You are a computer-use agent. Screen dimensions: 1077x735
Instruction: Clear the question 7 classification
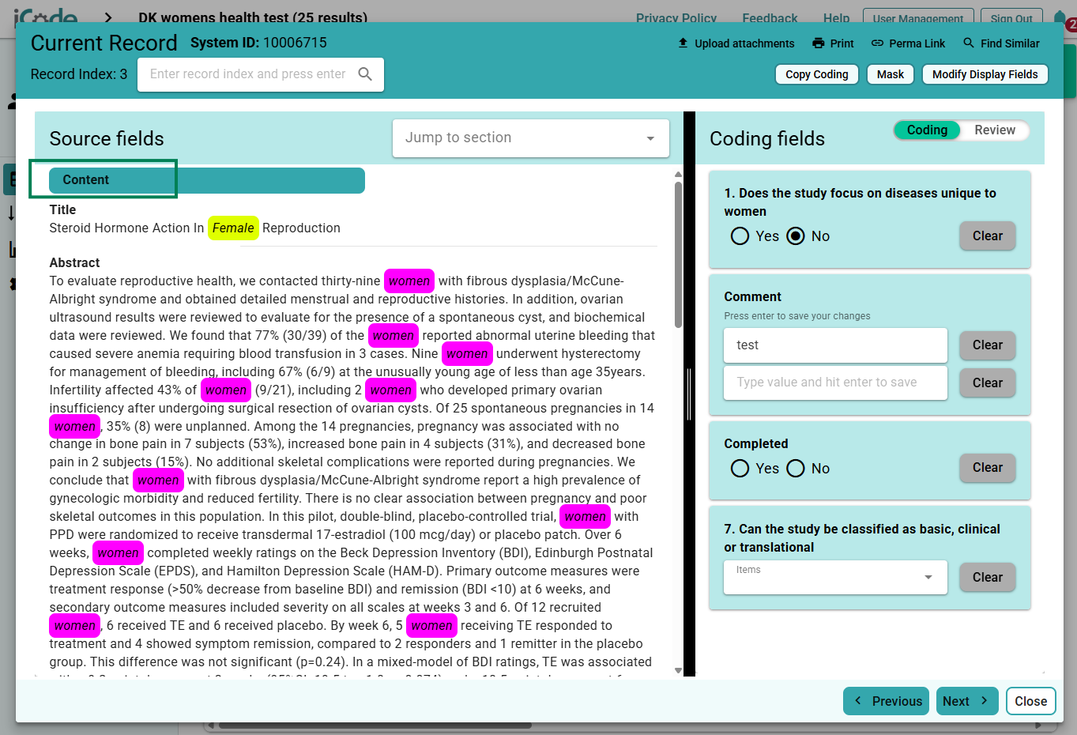[987, 577]
